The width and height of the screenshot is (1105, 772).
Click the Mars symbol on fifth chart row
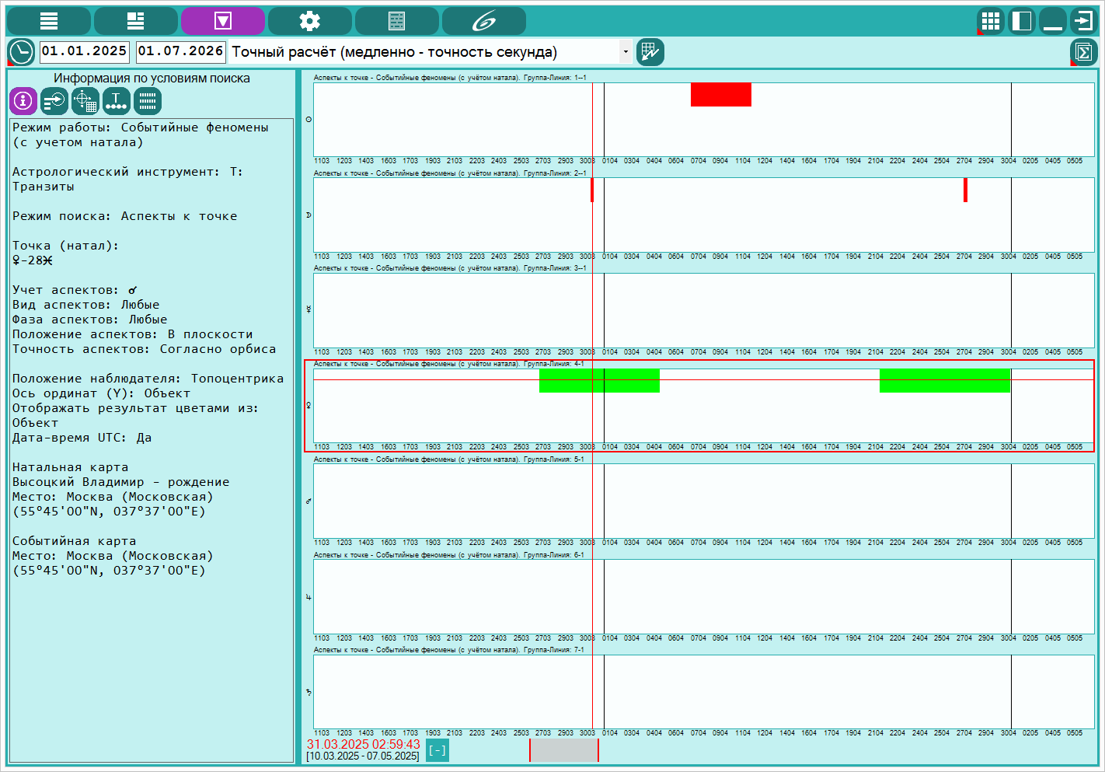(308, 501)
